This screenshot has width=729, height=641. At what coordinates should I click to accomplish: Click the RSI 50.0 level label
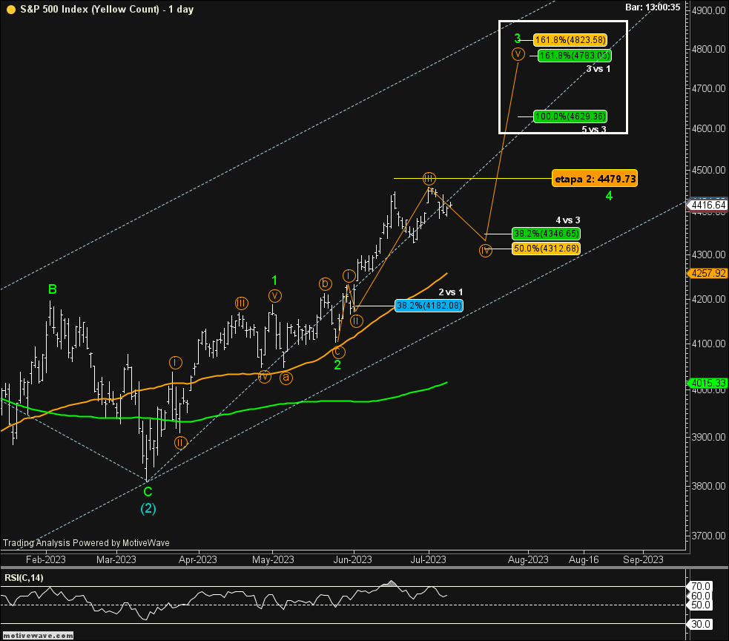[x=700, y=605]
